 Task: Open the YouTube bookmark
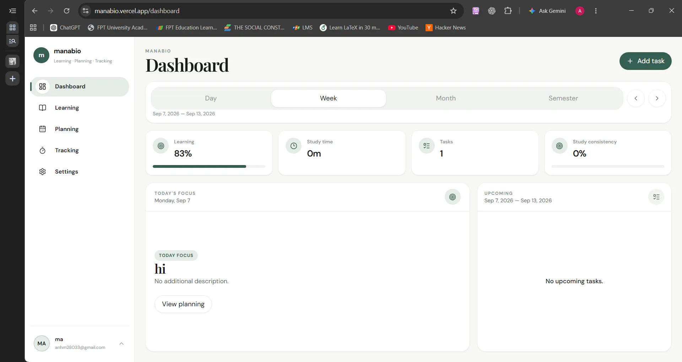[403, 28]
